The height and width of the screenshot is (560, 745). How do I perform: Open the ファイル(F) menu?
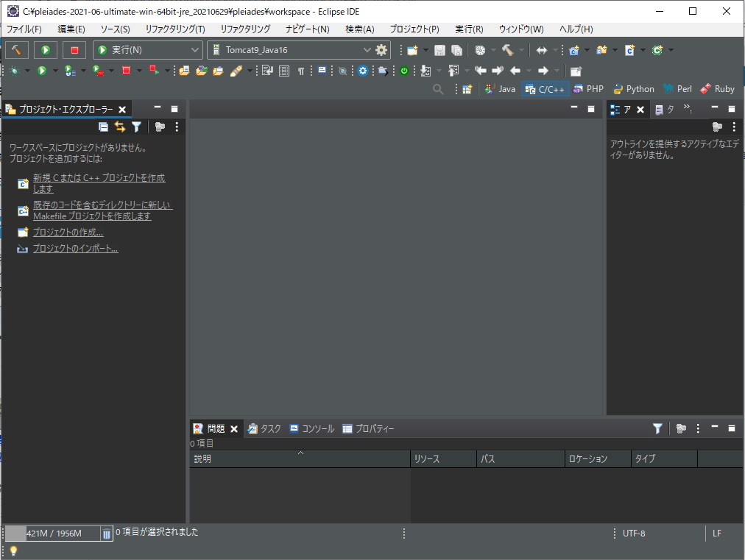click(x=24, y=29)
